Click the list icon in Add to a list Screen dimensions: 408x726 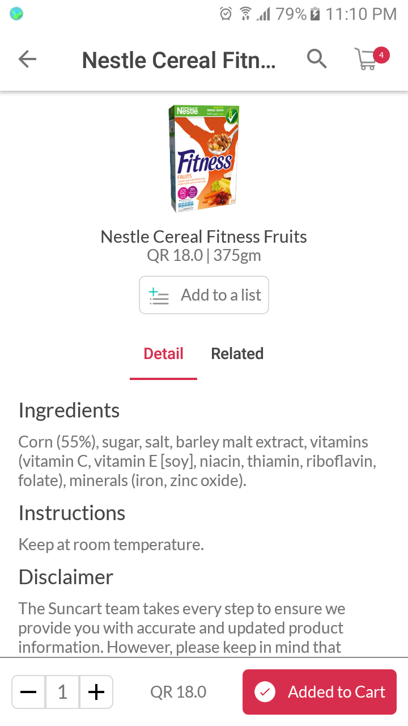coord(159,296)
